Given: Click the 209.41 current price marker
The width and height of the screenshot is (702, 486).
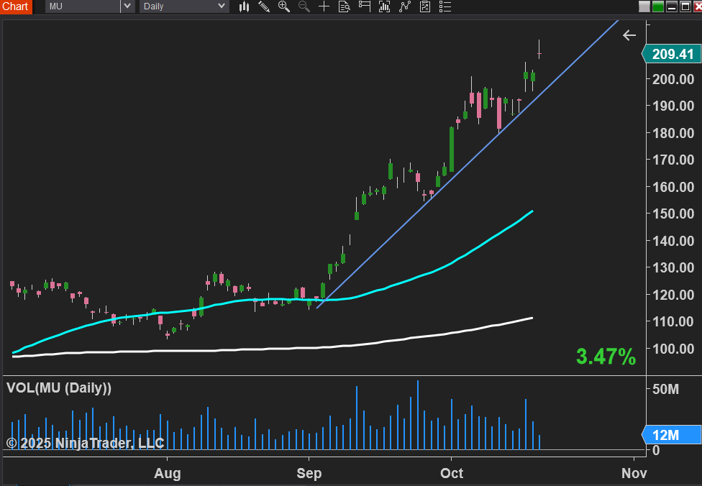Looking at the screenshot, I should pos(672,54).
